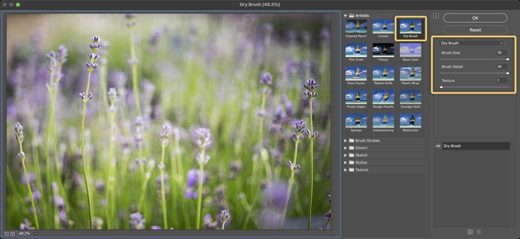
Task: Click the Texture slider handle
Action: (441, 87)
